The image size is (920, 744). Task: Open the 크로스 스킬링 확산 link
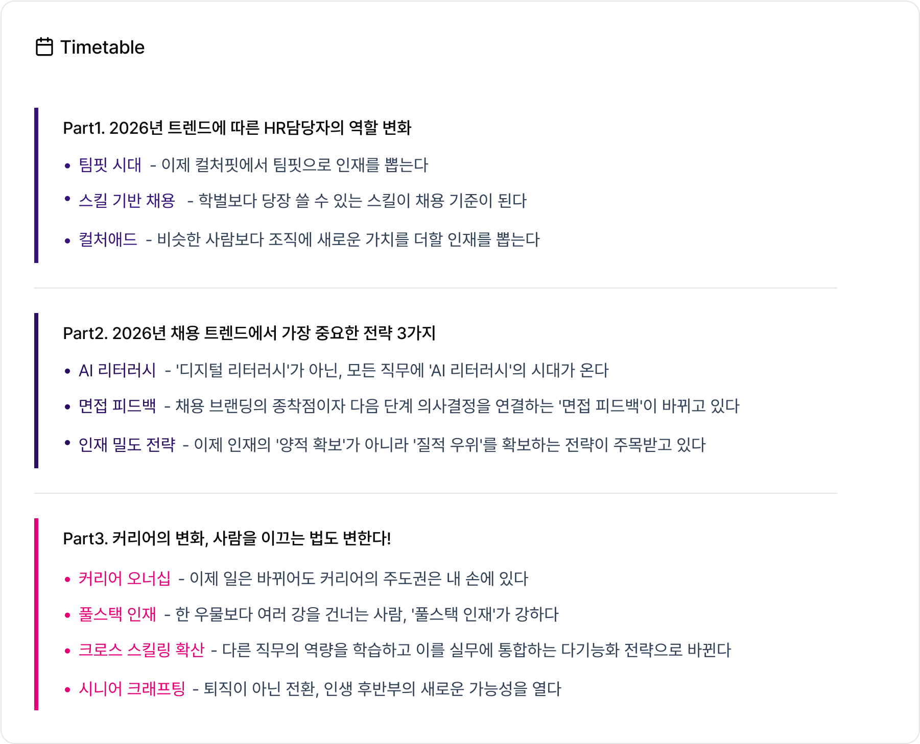141,650
